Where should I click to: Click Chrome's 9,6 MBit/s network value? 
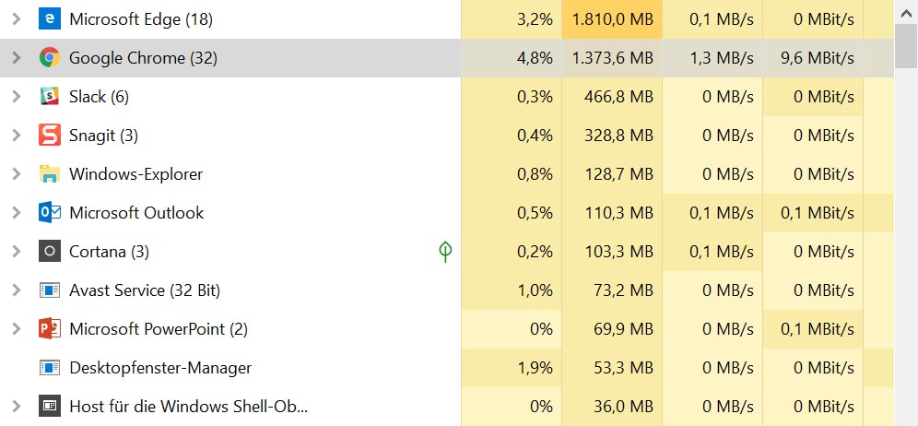pyautogui.click(x=817, y=58)
